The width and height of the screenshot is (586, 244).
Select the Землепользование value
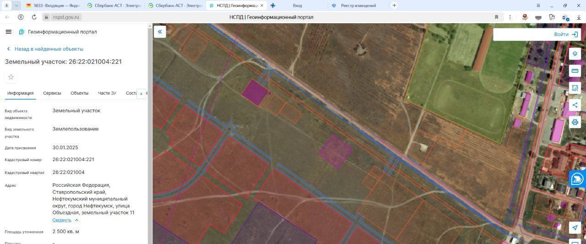click(x=76, y=129)
